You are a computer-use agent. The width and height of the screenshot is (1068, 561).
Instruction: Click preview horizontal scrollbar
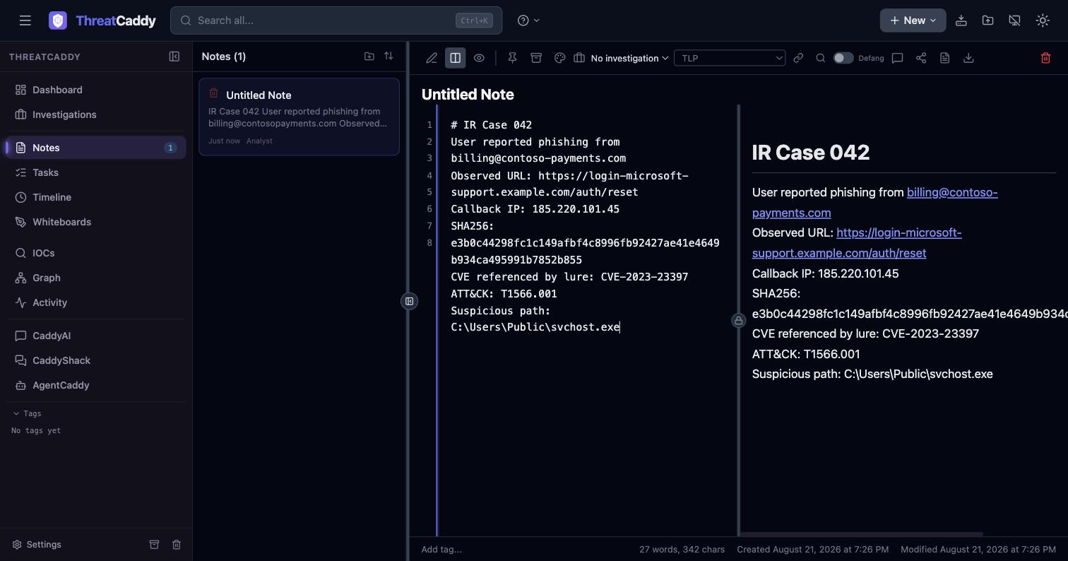pyautogui.click(x=861, y=534)
